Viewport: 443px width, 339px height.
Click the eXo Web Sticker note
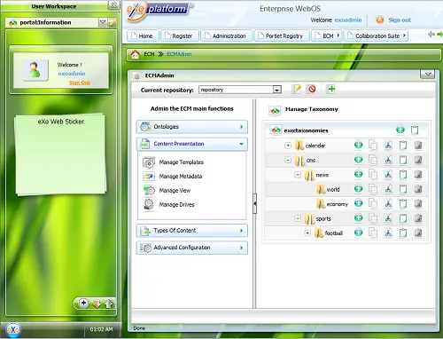coord(60,154)
